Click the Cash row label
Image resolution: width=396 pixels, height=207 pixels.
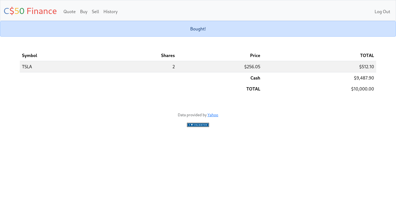(255, 78)
